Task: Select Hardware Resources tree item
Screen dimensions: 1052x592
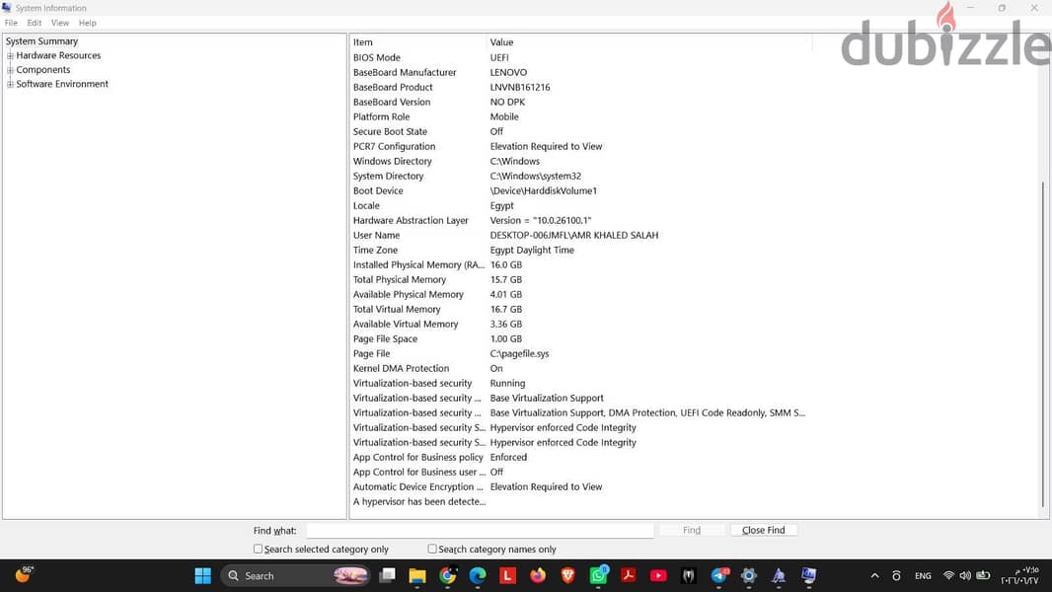Action: (58, 55)
